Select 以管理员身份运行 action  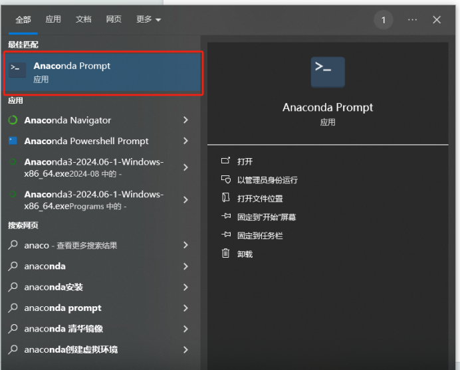[267, 180]
